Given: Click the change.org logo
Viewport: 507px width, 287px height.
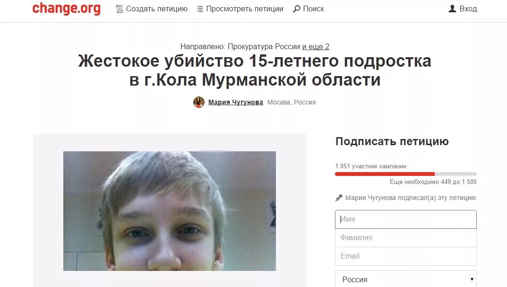Looking at the screenshot, I should coord(67,9).
